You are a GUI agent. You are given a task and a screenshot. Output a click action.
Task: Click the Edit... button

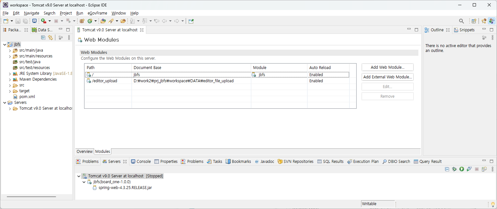point(388,87)
